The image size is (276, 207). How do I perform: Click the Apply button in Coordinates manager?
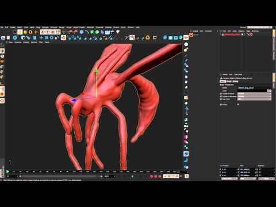266,178
